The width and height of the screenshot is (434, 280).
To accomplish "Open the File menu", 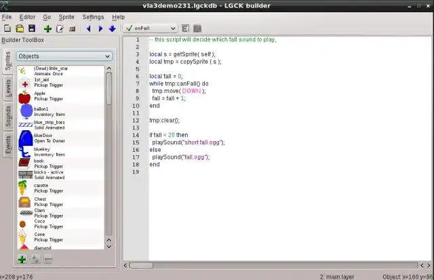I will click(x=7, y=17).
